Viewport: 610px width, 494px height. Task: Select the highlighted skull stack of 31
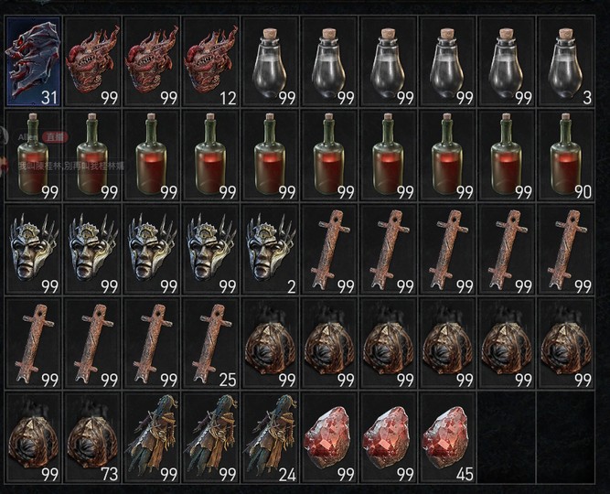[x=34, y=61]
